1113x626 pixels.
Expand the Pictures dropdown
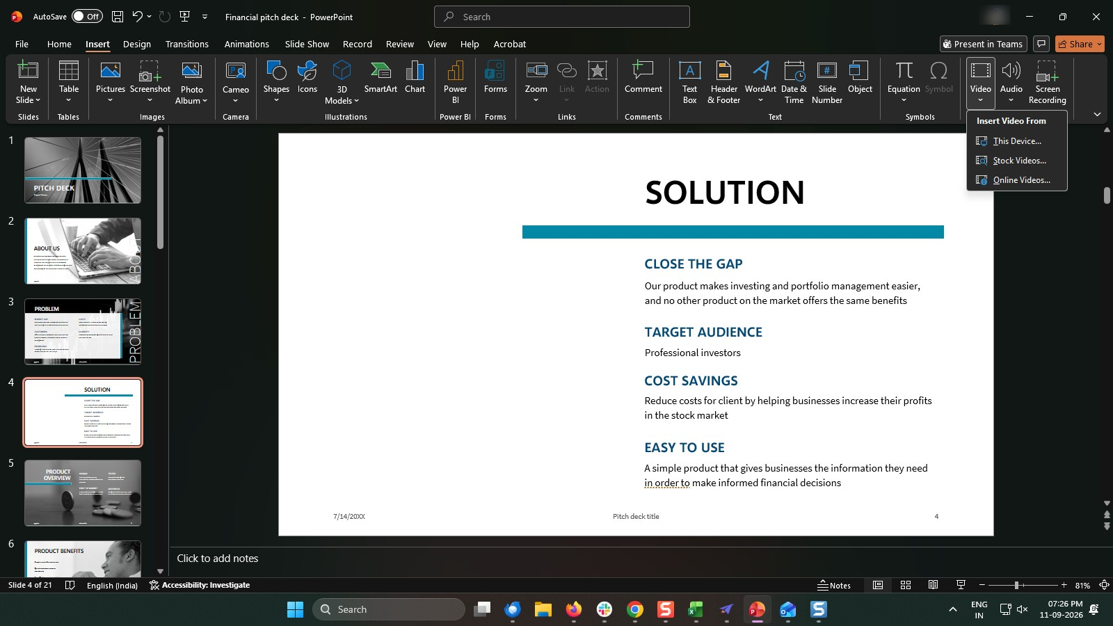pos(110,100)
